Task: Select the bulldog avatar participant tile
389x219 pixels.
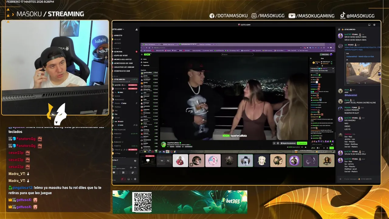Action: click(245, 161)
